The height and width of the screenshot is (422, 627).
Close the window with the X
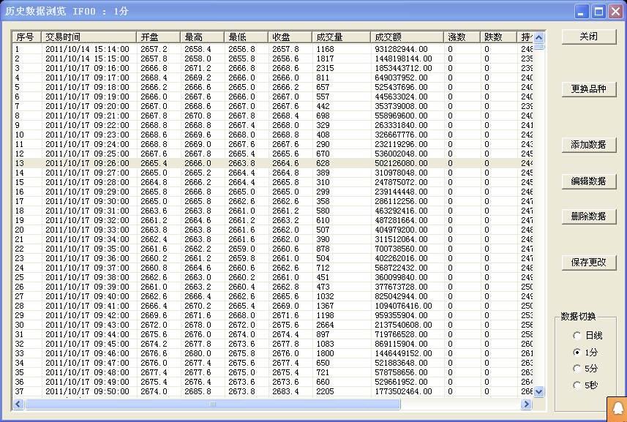(x=615, y=11)
